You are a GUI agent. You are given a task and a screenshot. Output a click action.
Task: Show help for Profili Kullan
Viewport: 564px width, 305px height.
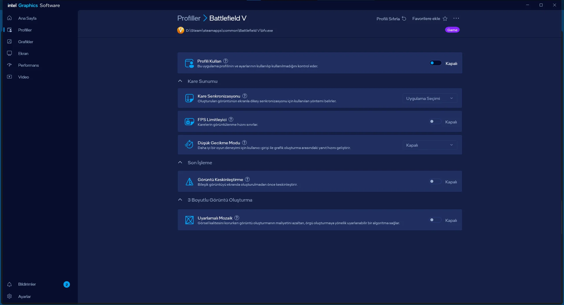point(226,61)
